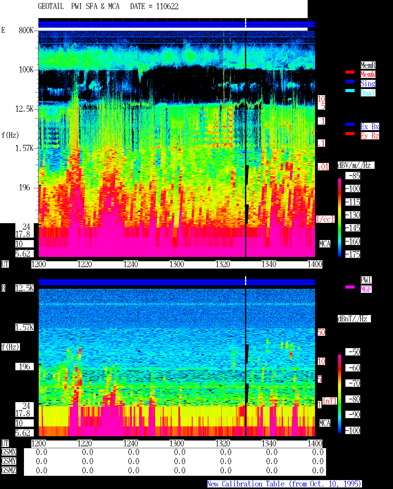Click the -130 value on the electric color scale
Image resolution: width=393 pixels, height=489 pixels.
point(353,215)
